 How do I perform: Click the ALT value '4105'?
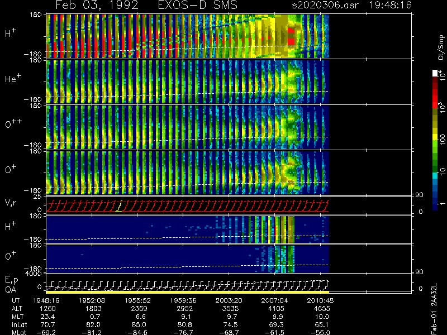click(276, 309)
